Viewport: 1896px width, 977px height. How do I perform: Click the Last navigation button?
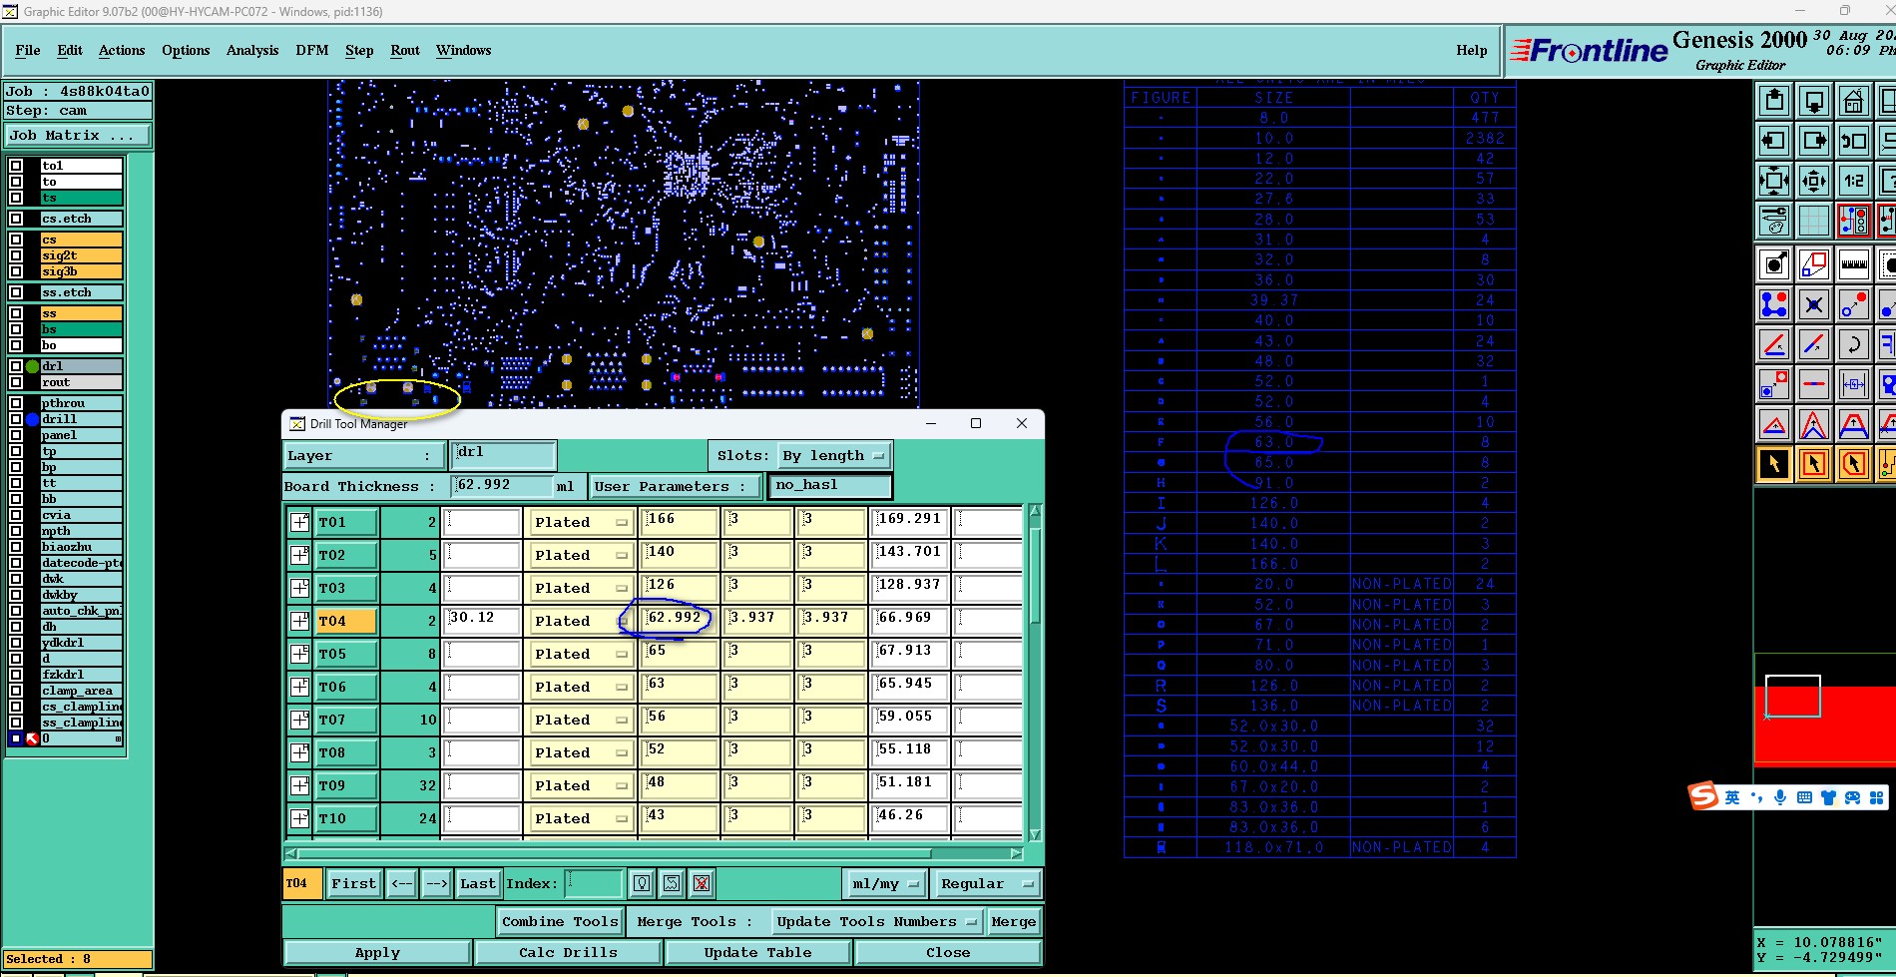click(478, 884)
